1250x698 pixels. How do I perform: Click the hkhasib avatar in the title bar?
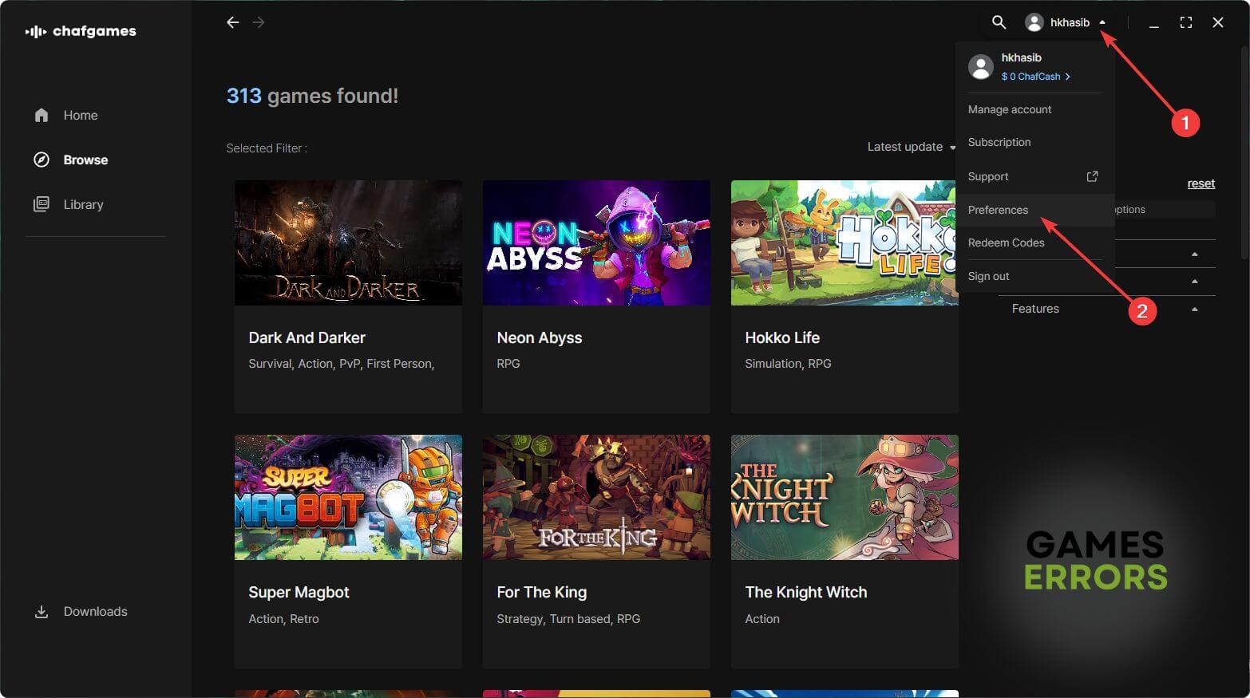click(x=1034, y=22)
